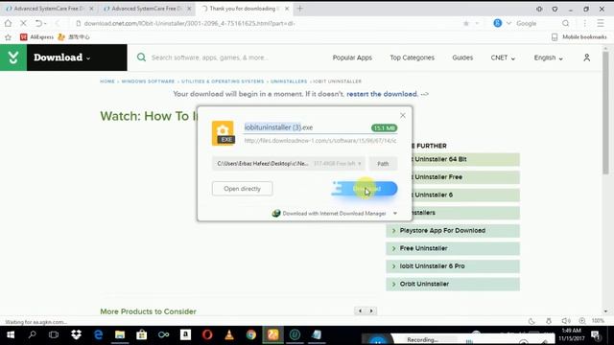Open Popular Apps in the navigation
The image size is (614, 345).
352,57
